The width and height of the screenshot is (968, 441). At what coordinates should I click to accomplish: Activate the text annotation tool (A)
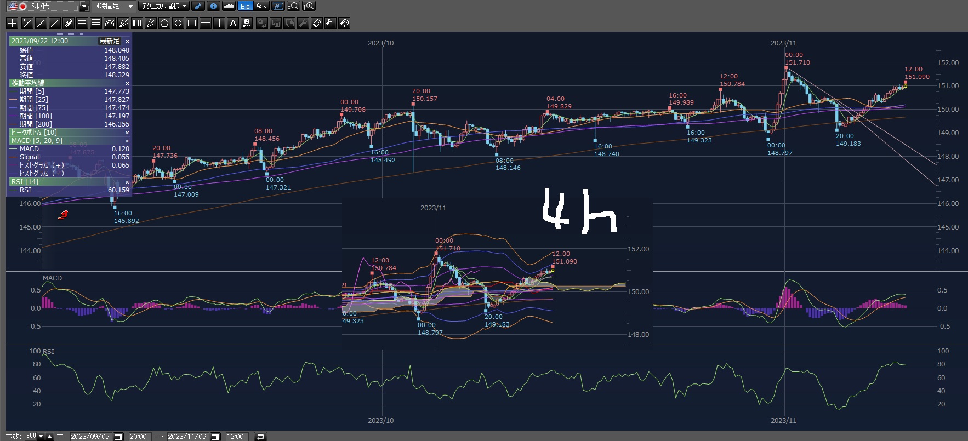(233, 23)
